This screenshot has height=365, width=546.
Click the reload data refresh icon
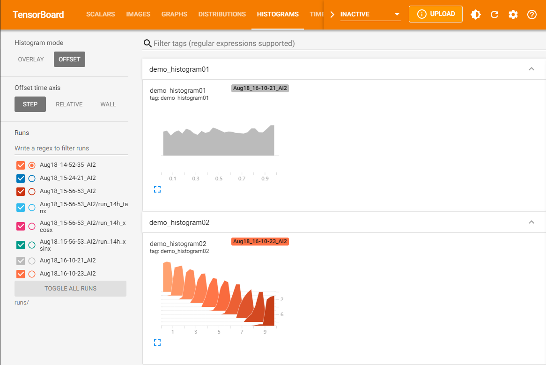[494, 15]
